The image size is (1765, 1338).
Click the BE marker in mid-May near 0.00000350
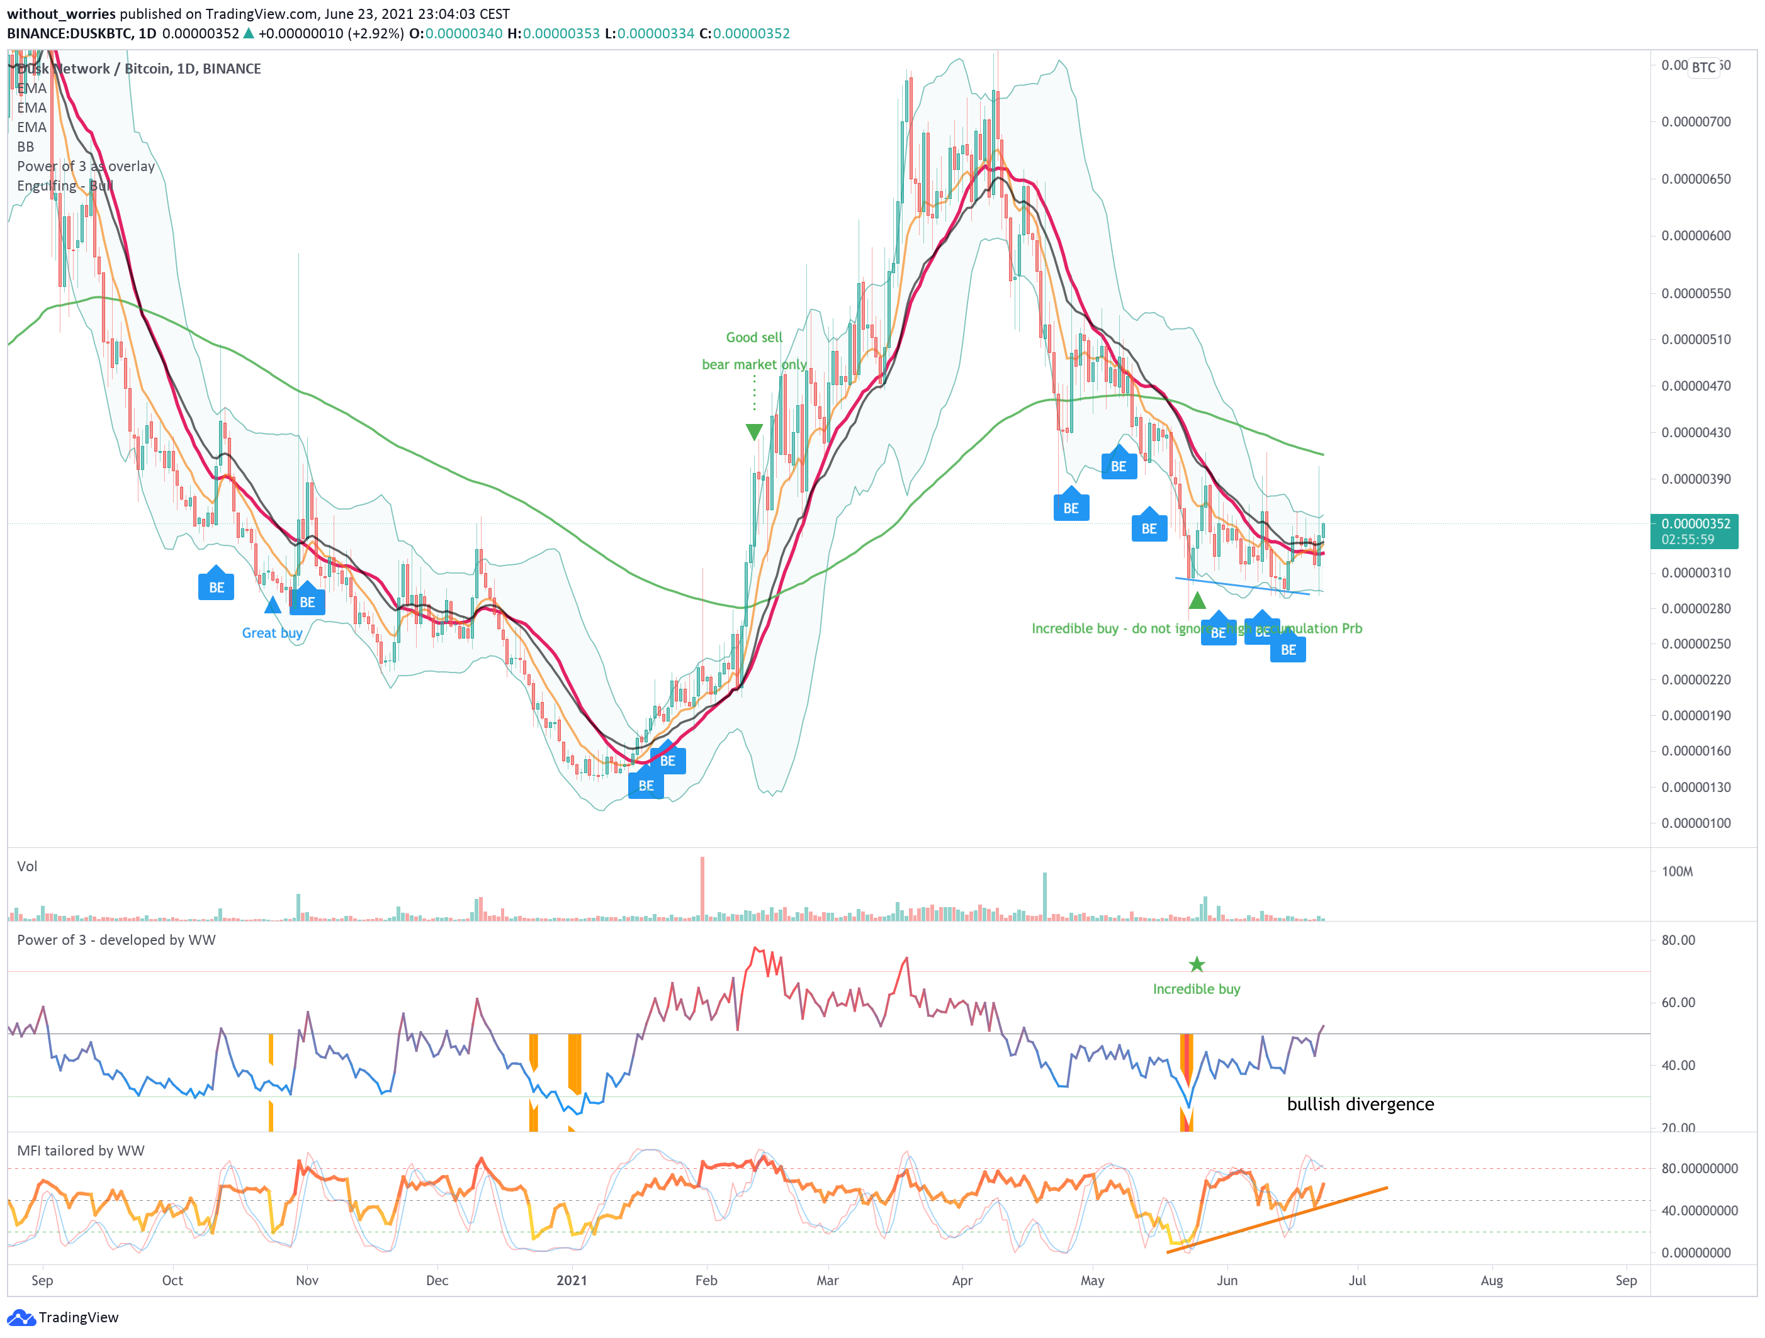pyautogui.click(x=1149, y=525)
